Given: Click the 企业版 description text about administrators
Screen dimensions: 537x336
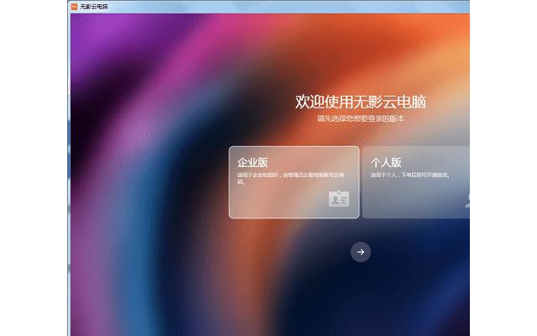Looking at the screenshot, I should [290, 178].
